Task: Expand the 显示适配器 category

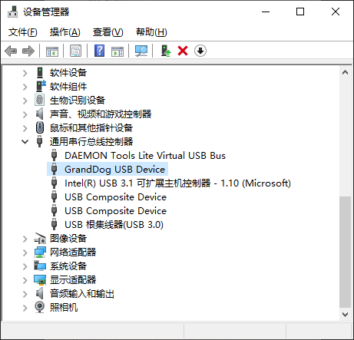Action: [25, 280]
